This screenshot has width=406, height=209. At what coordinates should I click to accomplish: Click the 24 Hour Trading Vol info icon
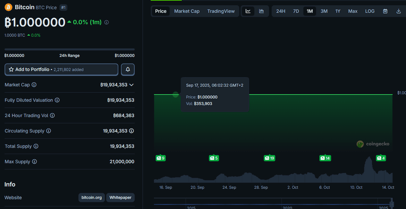tap(52, 115)
